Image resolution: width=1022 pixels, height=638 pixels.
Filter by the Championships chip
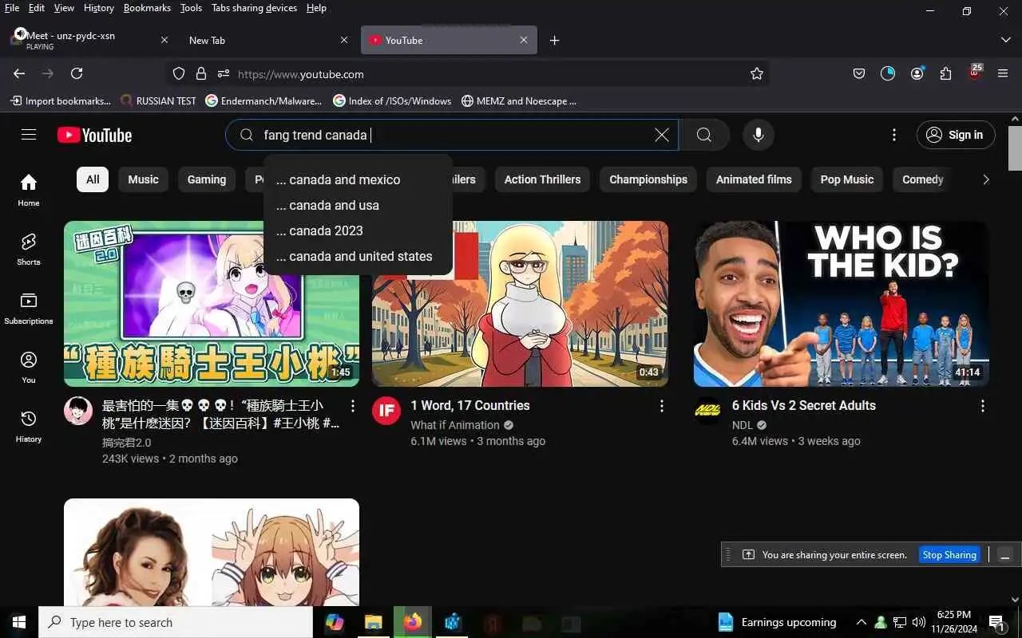pyautogui.click(x=648, y=179)
